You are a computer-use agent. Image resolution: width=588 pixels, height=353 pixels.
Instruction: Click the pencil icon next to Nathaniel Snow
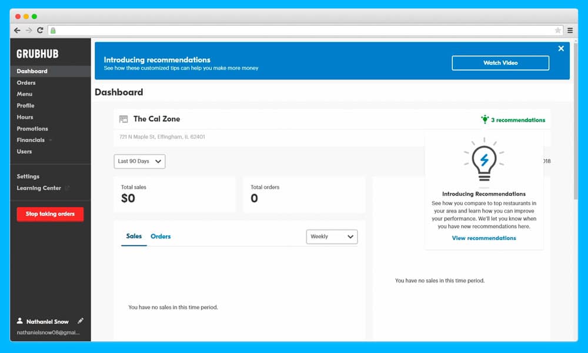(80, 321)
